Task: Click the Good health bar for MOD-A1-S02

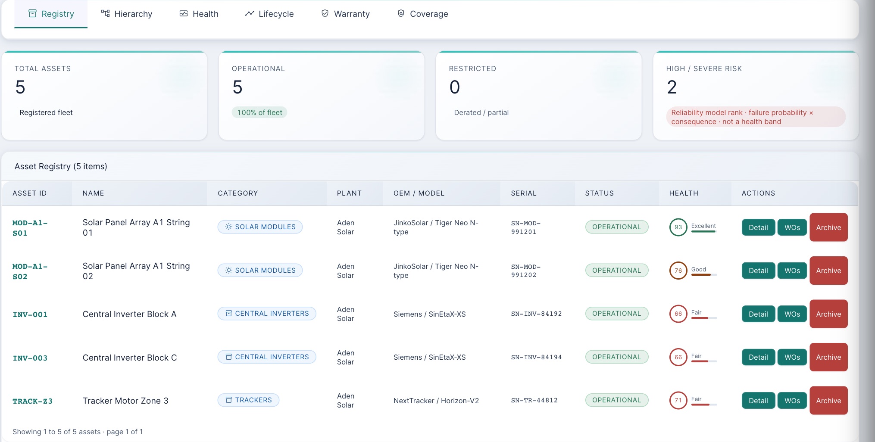Action: pos(703,275)
